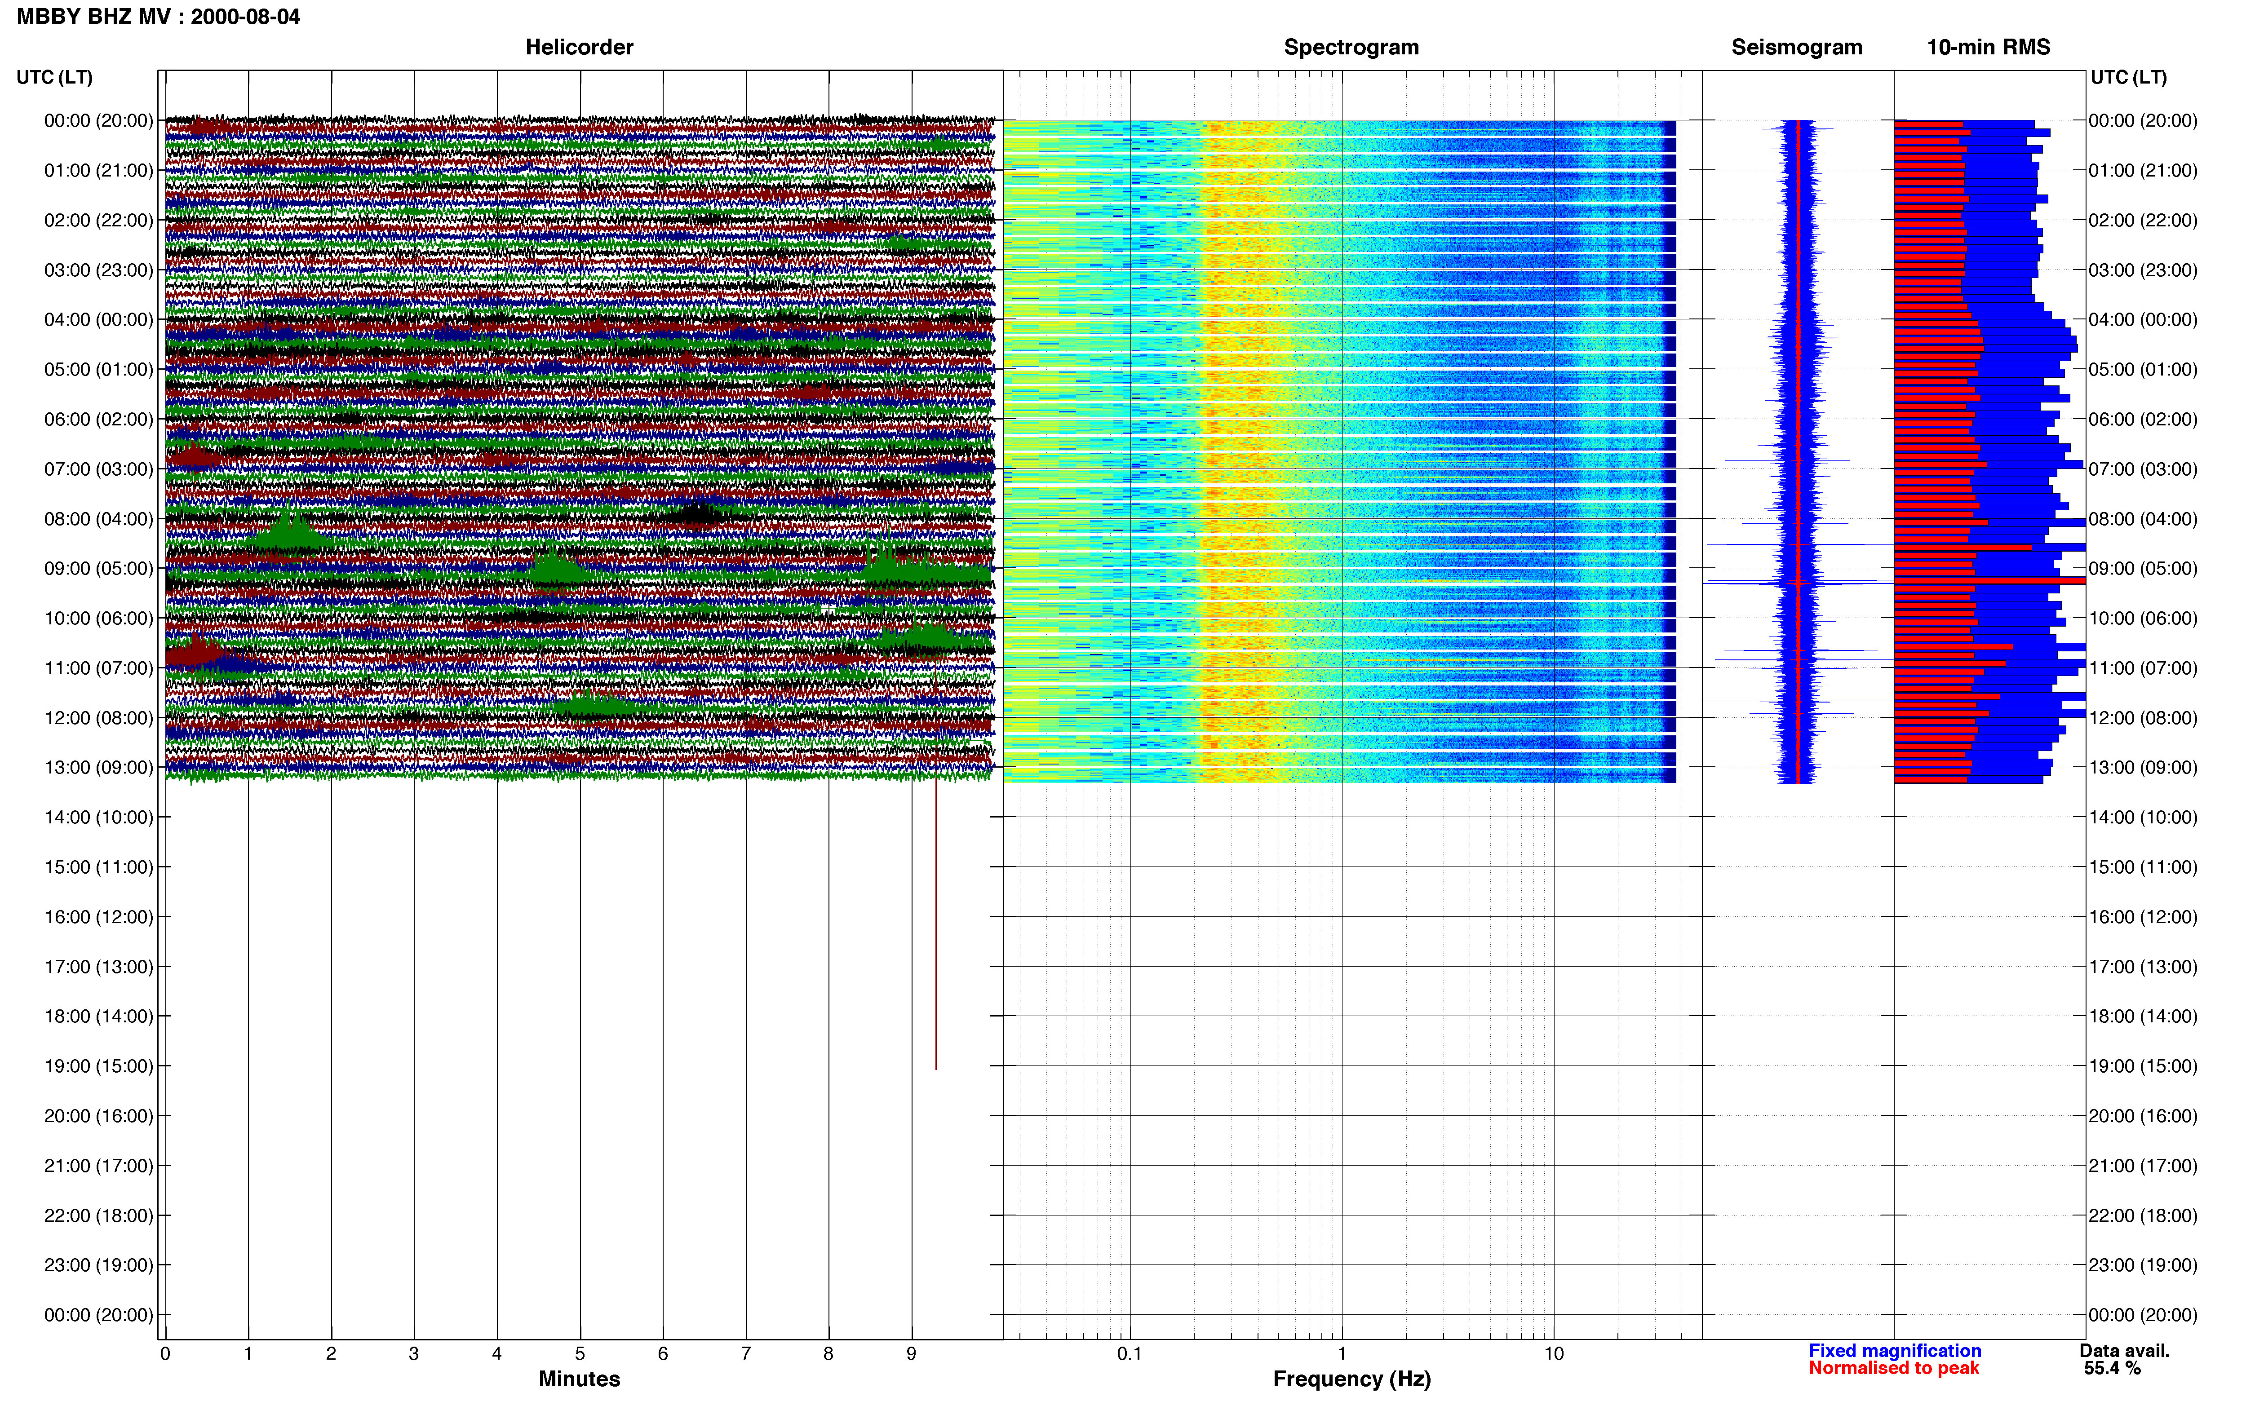Click left axis tick '13:00 (09:00)'
The width and height of the screenshot is (2255, 1410).
click(99, 768)
